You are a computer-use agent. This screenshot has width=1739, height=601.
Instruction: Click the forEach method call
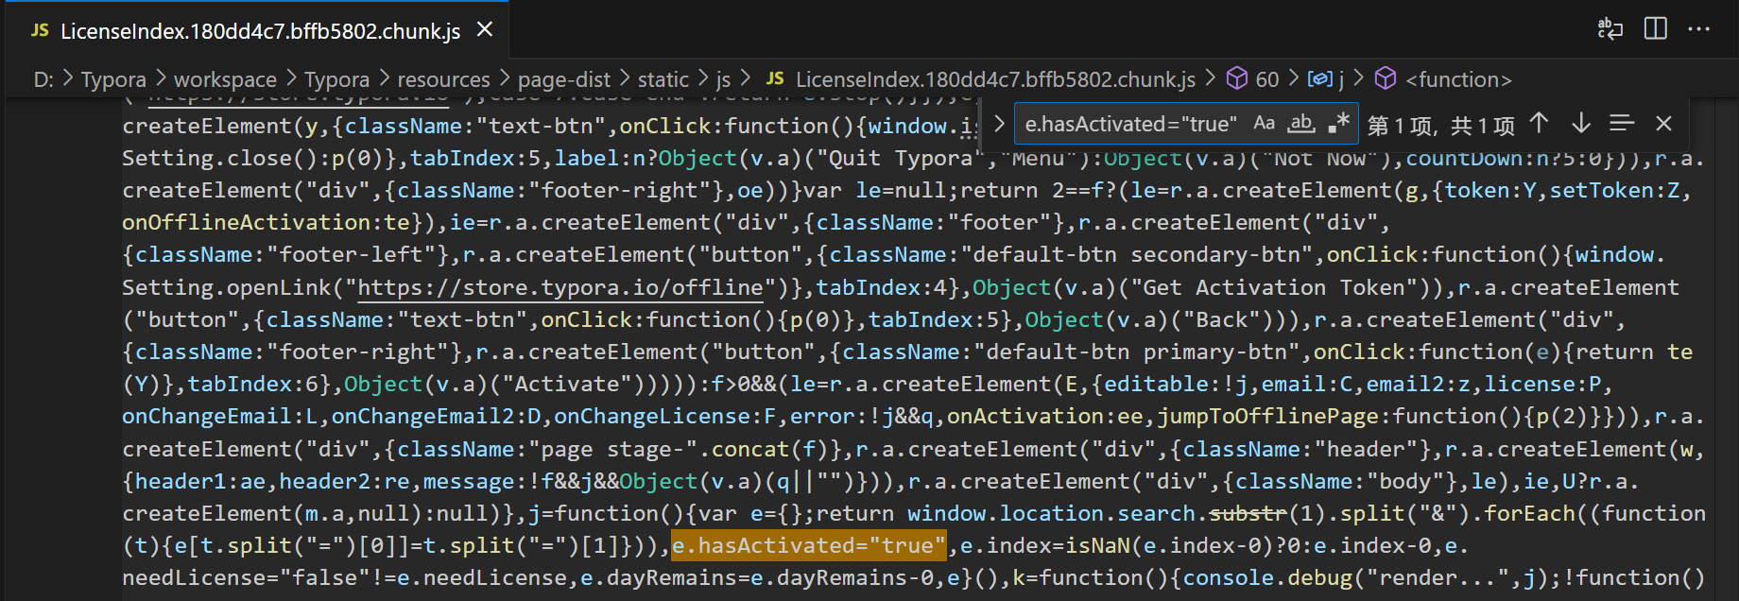tap(1530, 513)
